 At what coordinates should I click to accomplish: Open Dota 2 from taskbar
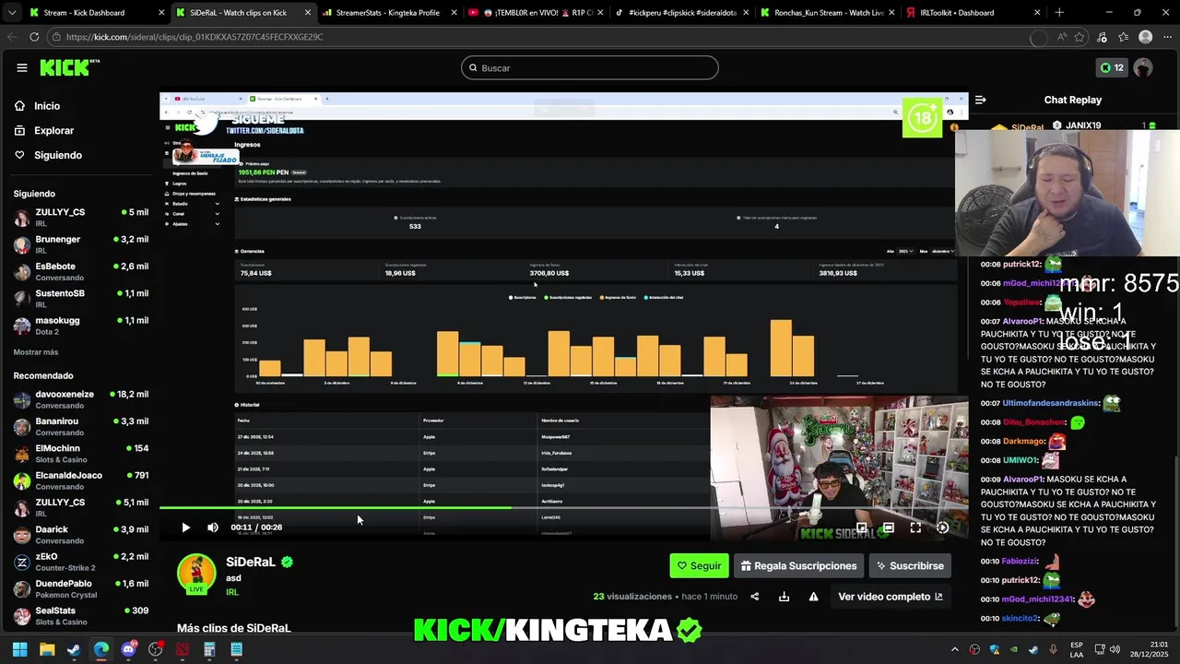coord(183,649)
